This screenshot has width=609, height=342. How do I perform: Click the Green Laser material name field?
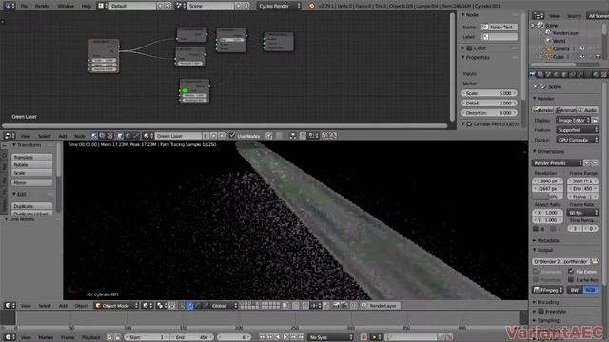[179, 136]
